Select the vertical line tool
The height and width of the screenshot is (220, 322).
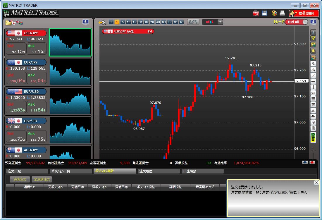click(313, 87)
